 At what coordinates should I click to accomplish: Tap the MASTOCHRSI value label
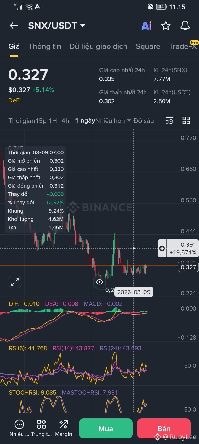(90, 392)
